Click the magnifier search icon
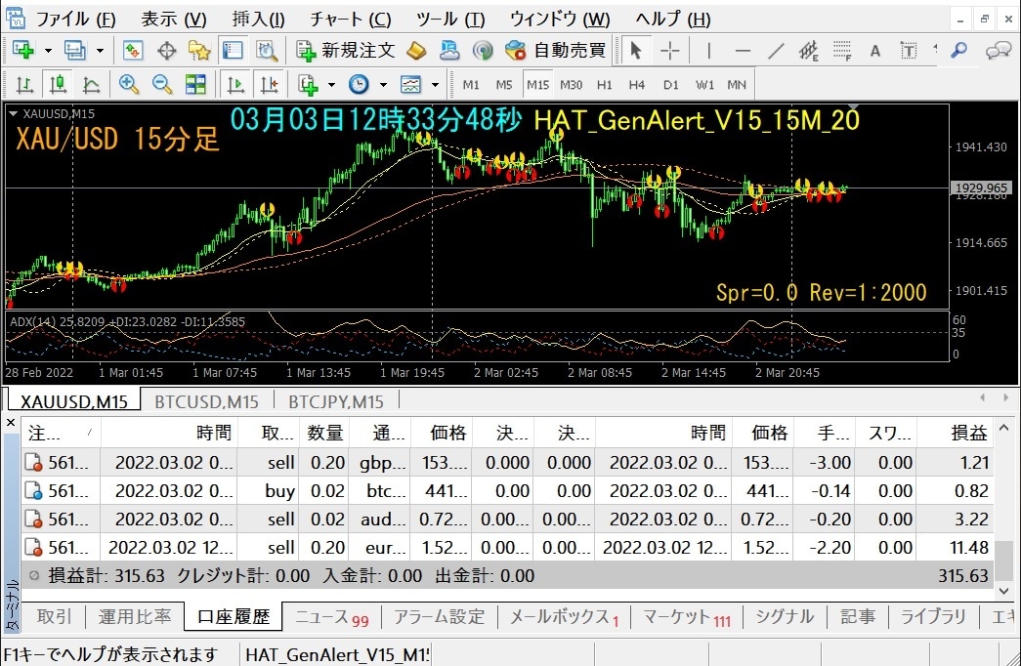The image size is (1021, 666). tap(958, 50)
